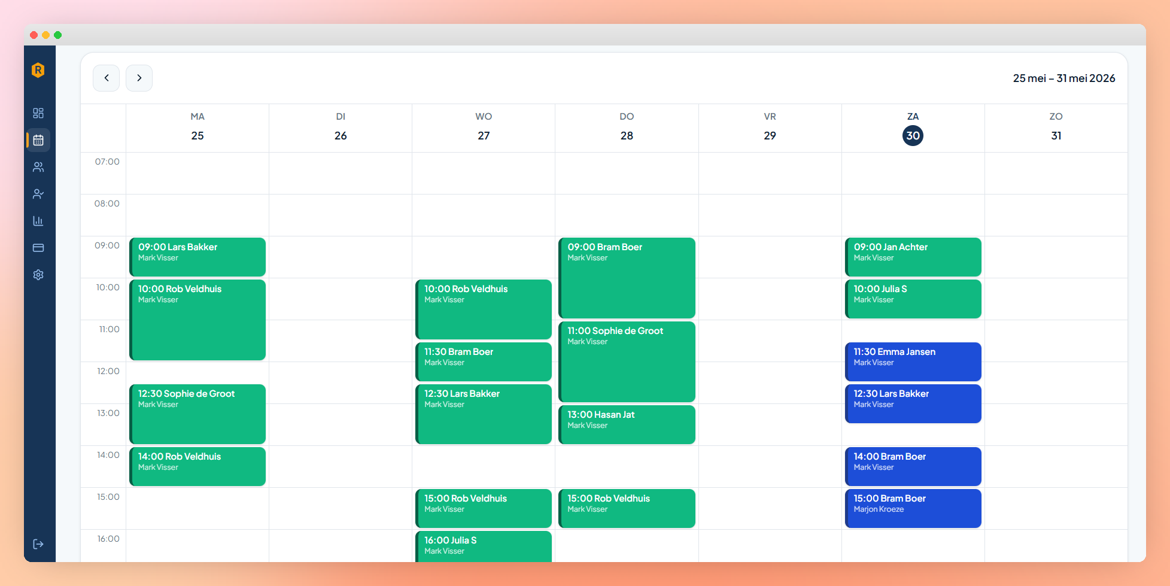Click the 07:00 time label
Screen dimensions: 1170x586
click(107, 162)
